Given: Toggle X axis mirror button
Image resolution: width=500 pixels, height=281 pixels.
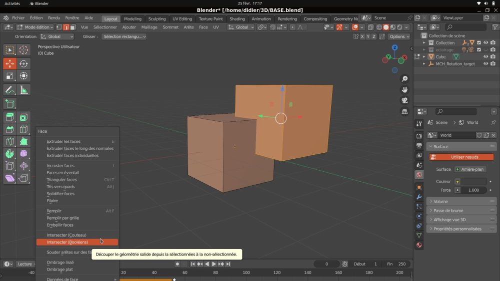Looking at the screenshot, I should (362, 36).
